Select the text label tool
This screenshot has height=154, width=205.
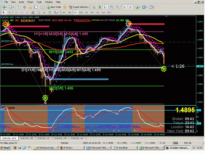50,12
